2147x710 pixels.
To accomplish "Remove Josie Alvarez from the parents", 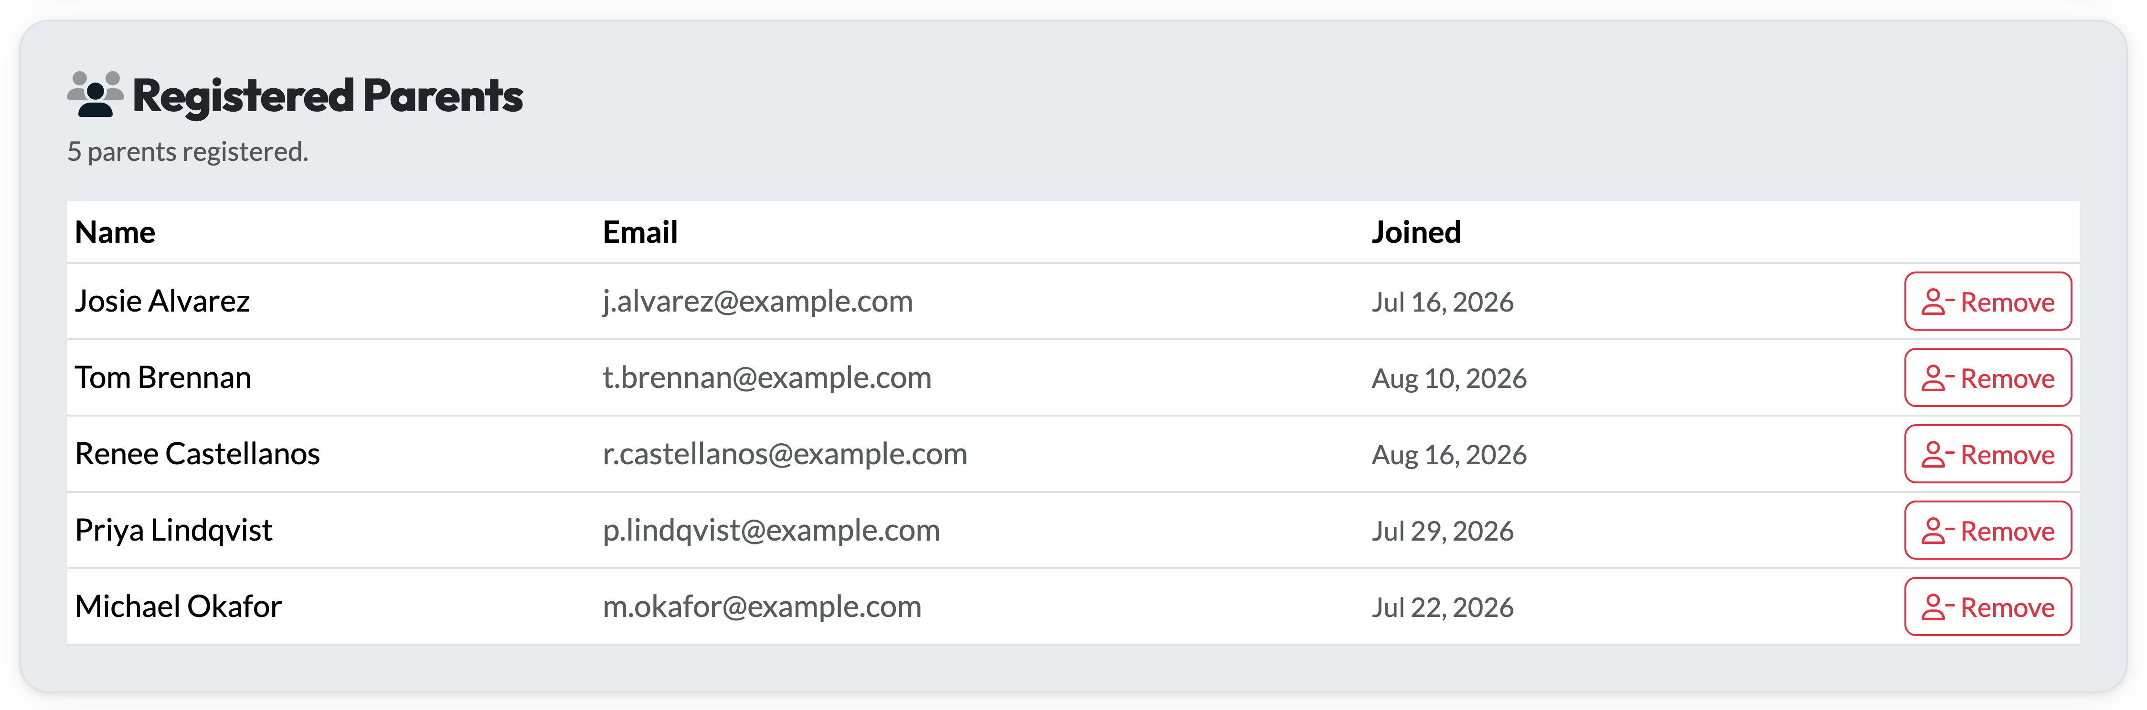I will [1987, 301].
